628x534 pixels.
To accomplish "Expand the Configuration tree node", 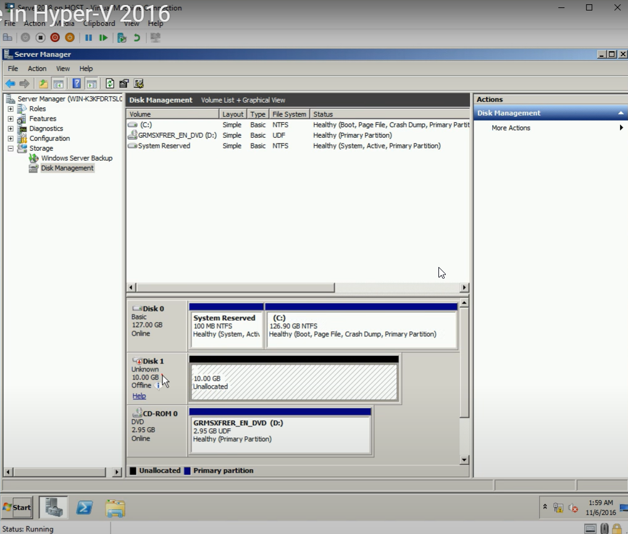I will click(x=11, y=138).
